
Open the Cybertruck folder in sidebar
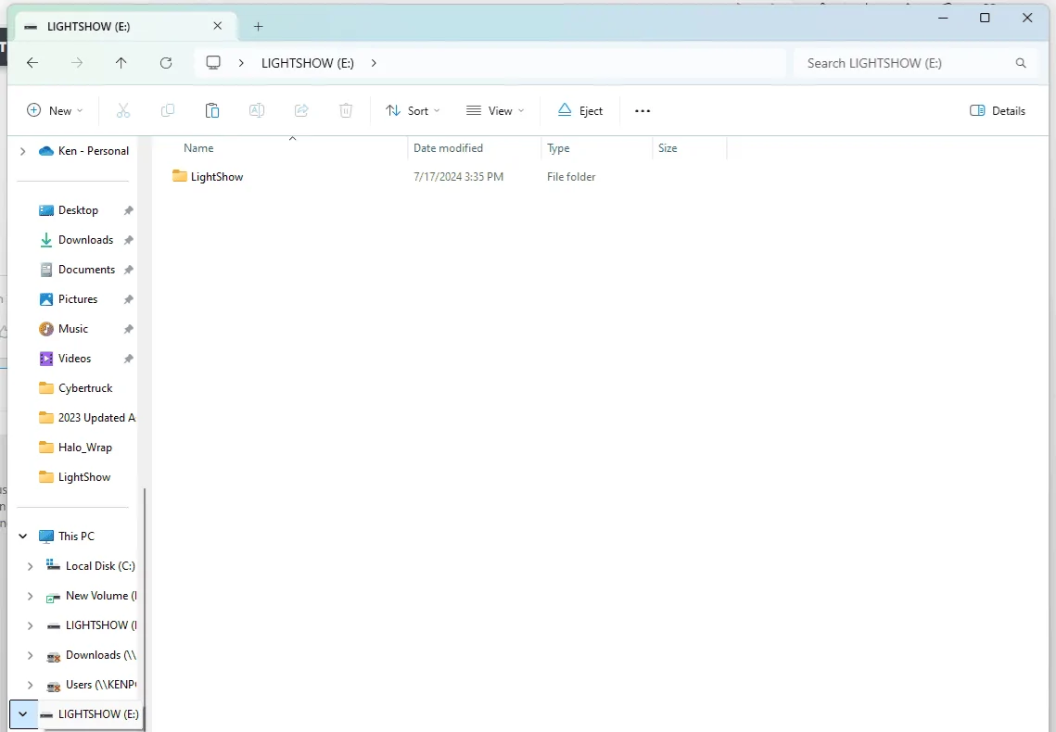click(85, 387)
